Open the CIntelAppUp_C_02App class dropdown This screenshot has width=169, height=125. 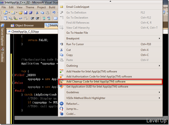point(32,32)
